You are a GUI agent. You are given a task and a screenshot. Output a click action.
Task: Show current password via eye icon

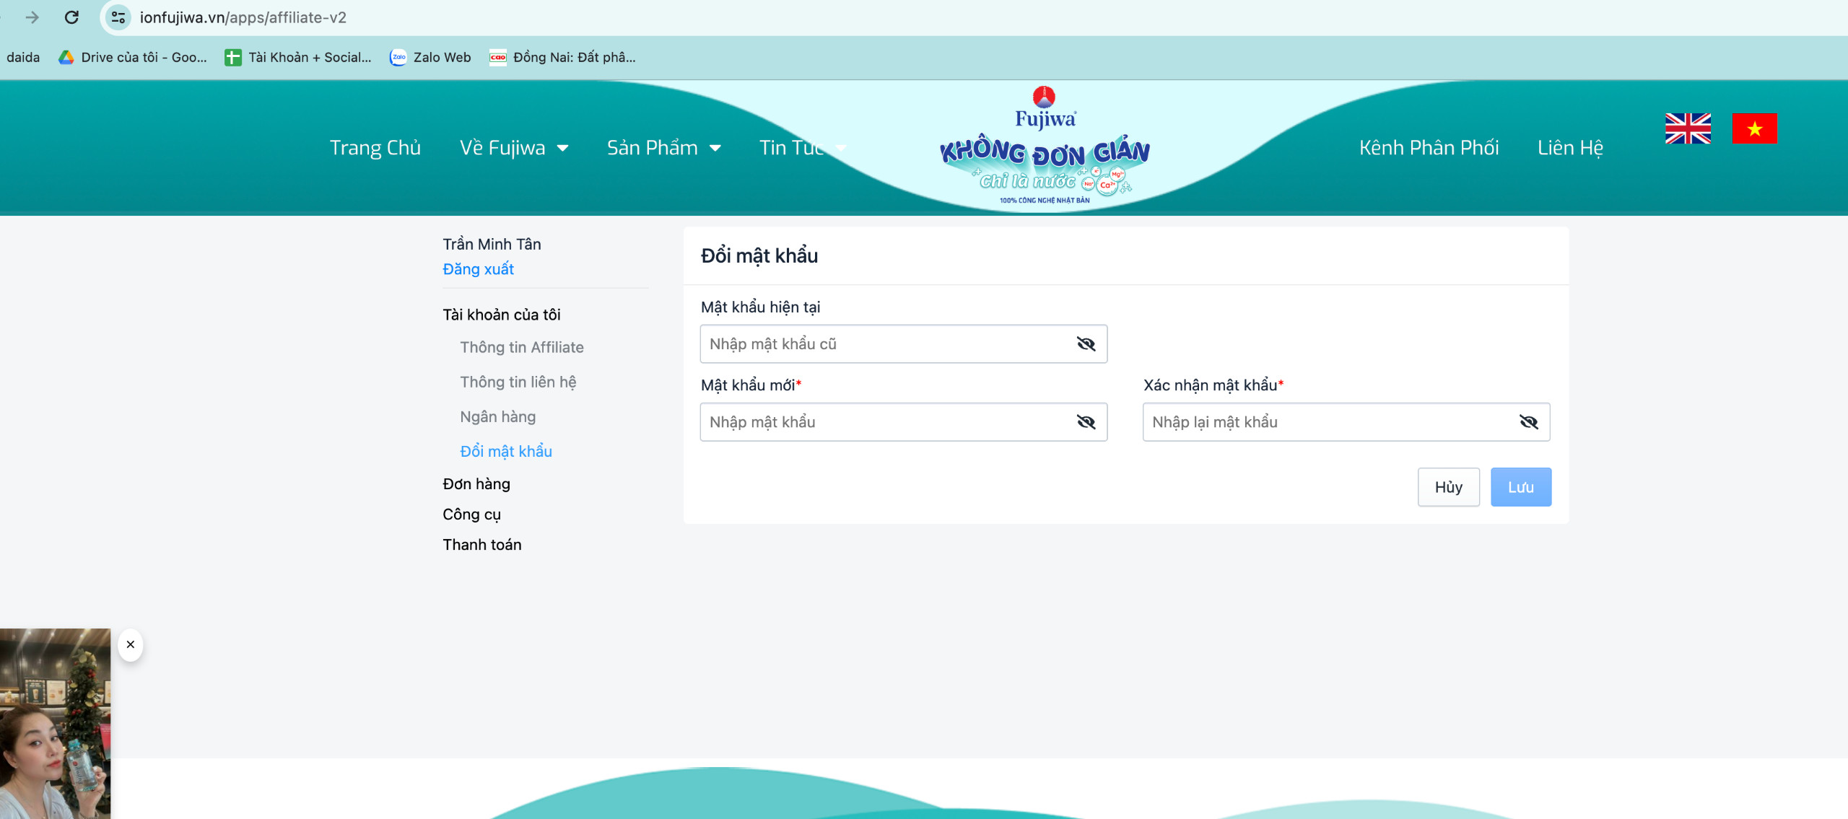point(1086,344)
